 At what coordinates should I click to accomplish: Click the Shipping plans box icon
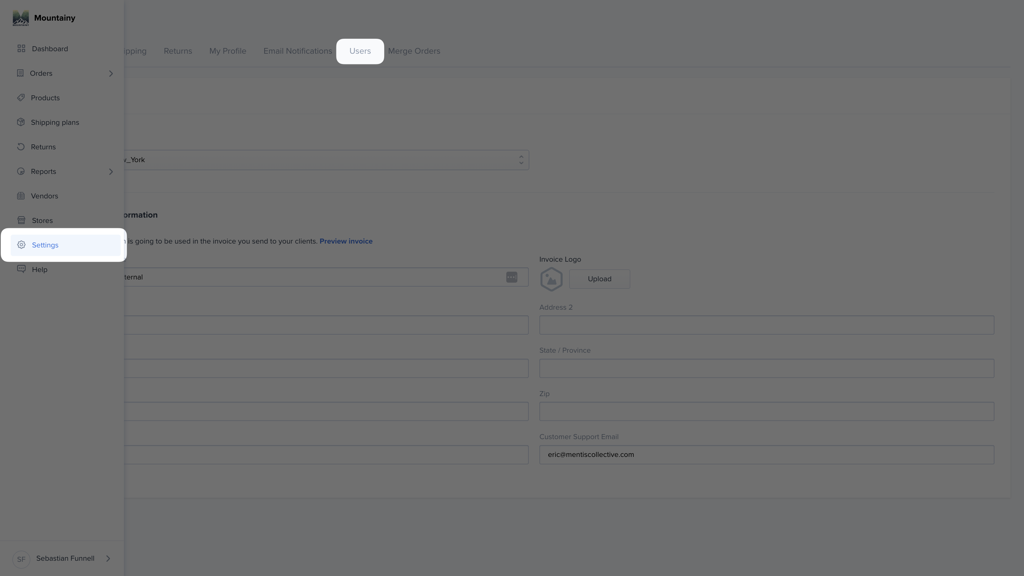pyautogui.click(x=21, y=122)
